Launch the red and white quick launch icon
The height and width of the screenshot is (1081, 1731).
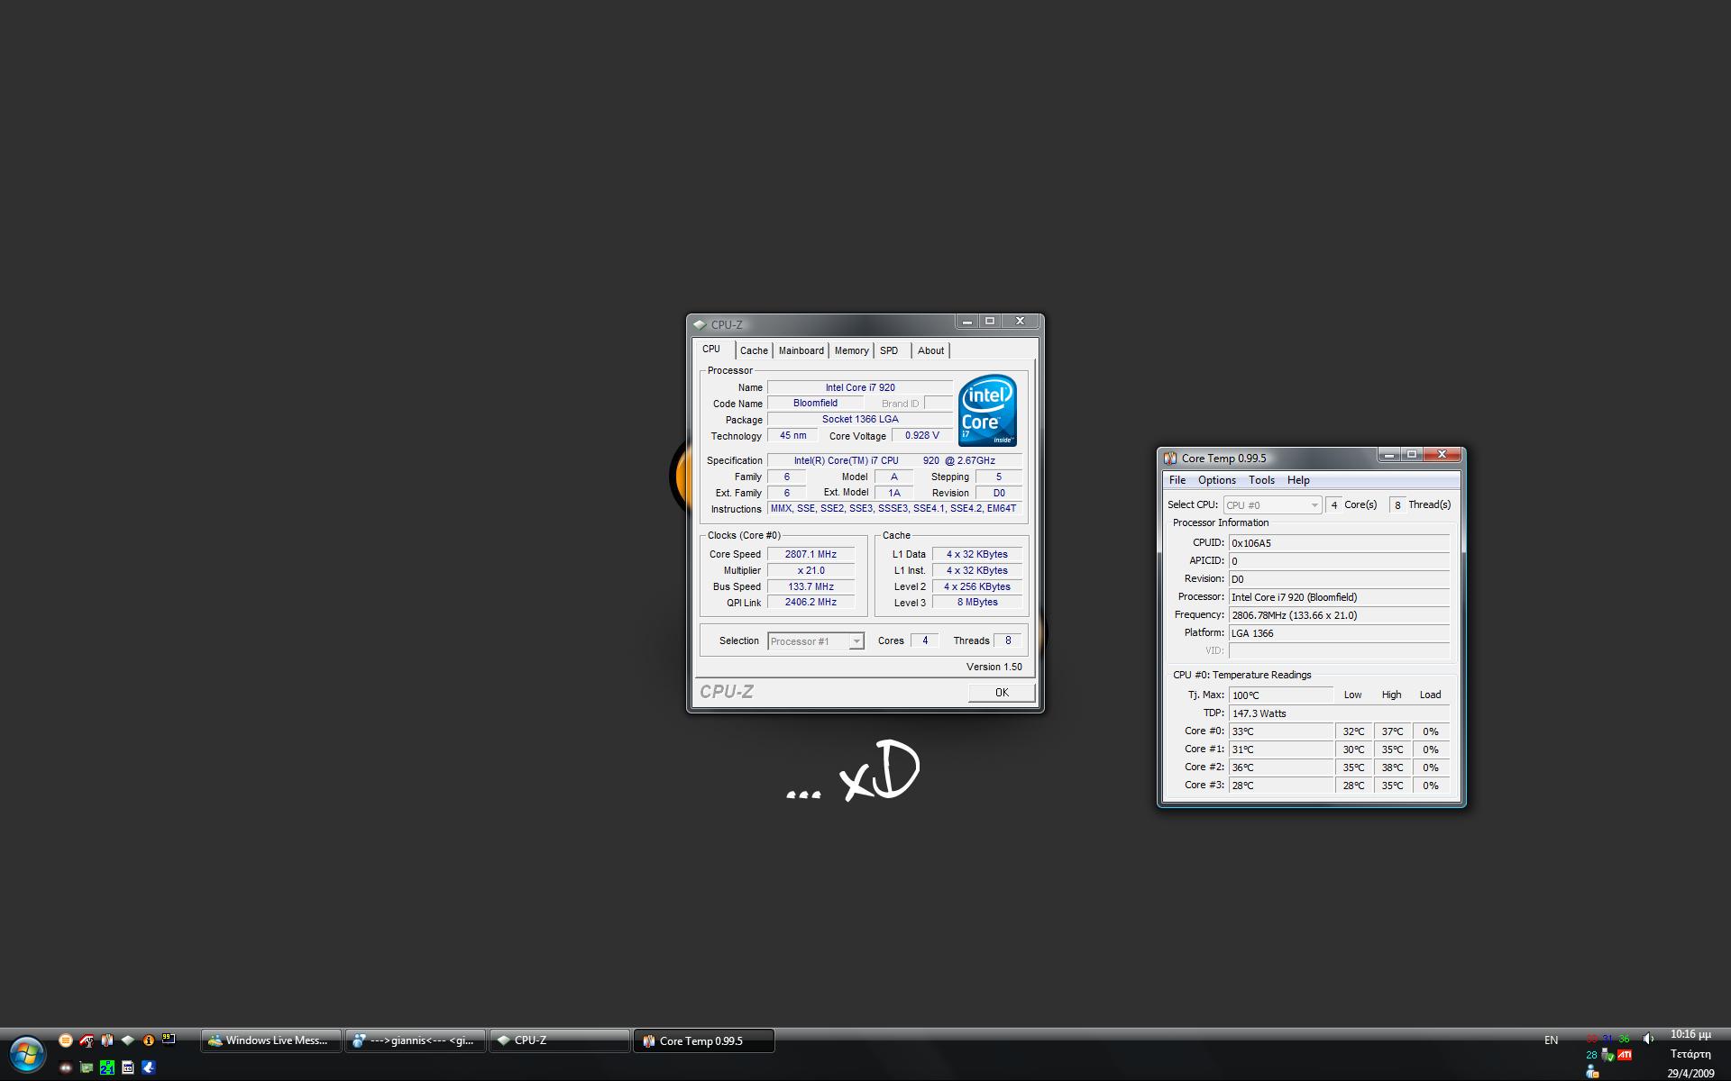87,1040
